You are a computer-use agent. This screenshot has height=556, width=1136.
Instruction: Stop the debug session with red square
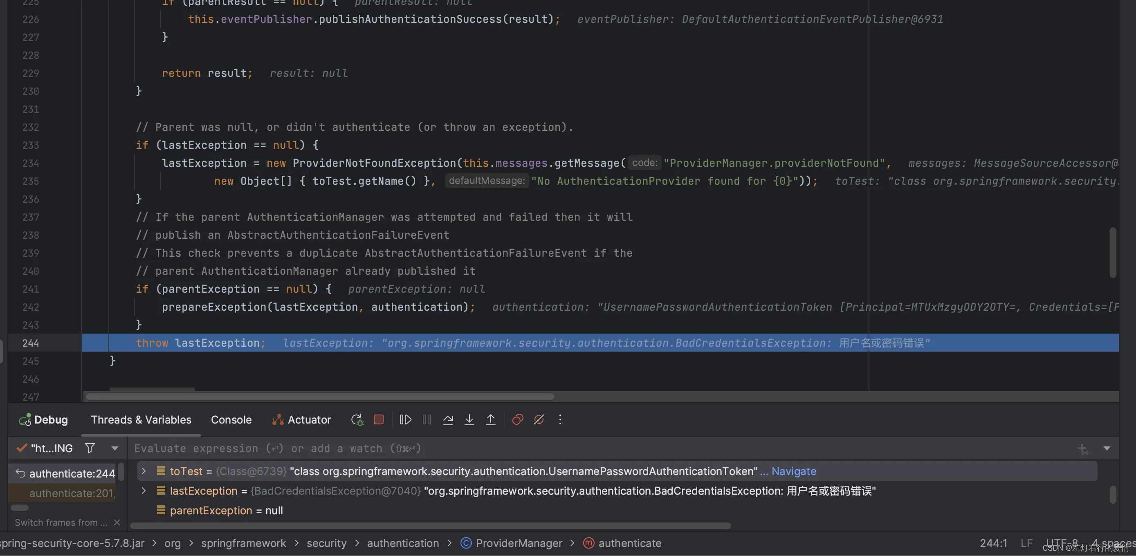(378, 419)
